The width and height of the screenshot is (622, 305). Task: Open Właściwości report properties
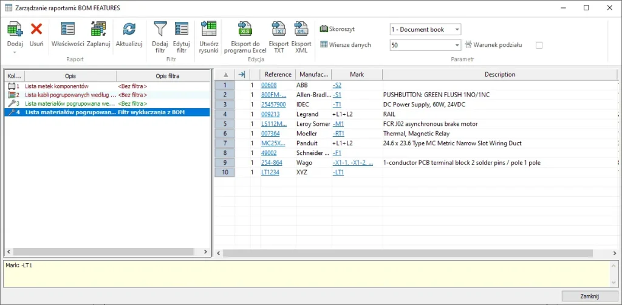pyautogui.click(x=68, y=29)
